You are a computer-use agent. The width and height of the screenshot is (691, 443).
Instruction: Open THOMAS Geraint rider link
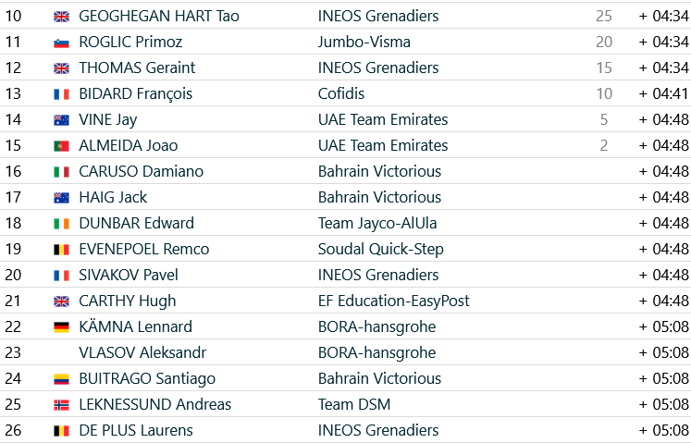137,68
